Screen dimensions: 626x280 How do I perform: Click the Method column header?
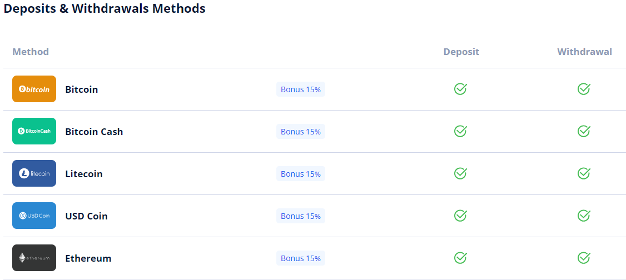31,52
